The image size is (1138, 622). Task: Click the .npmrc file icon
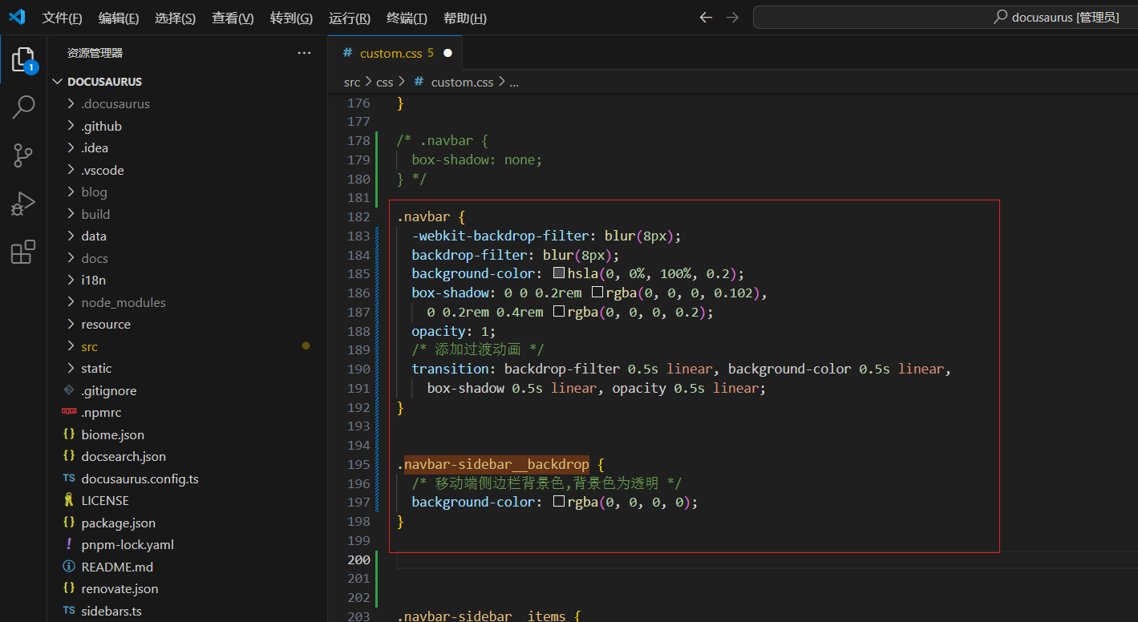(x=69, y=412)
